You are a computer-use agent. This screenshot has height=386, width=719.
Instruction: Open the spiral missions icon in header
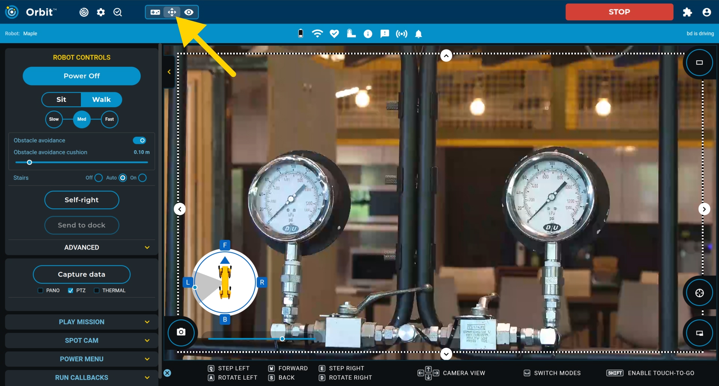tap(84, 12)
